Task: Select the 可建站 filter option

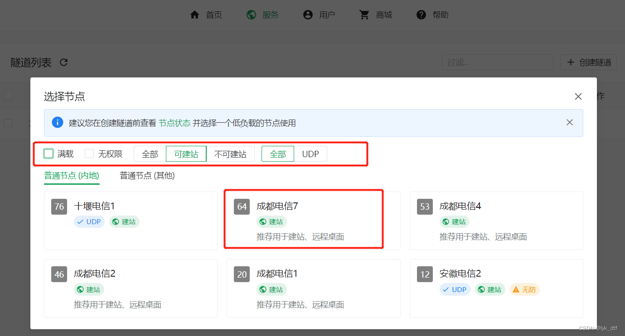Action: click(x=186, y=154)
